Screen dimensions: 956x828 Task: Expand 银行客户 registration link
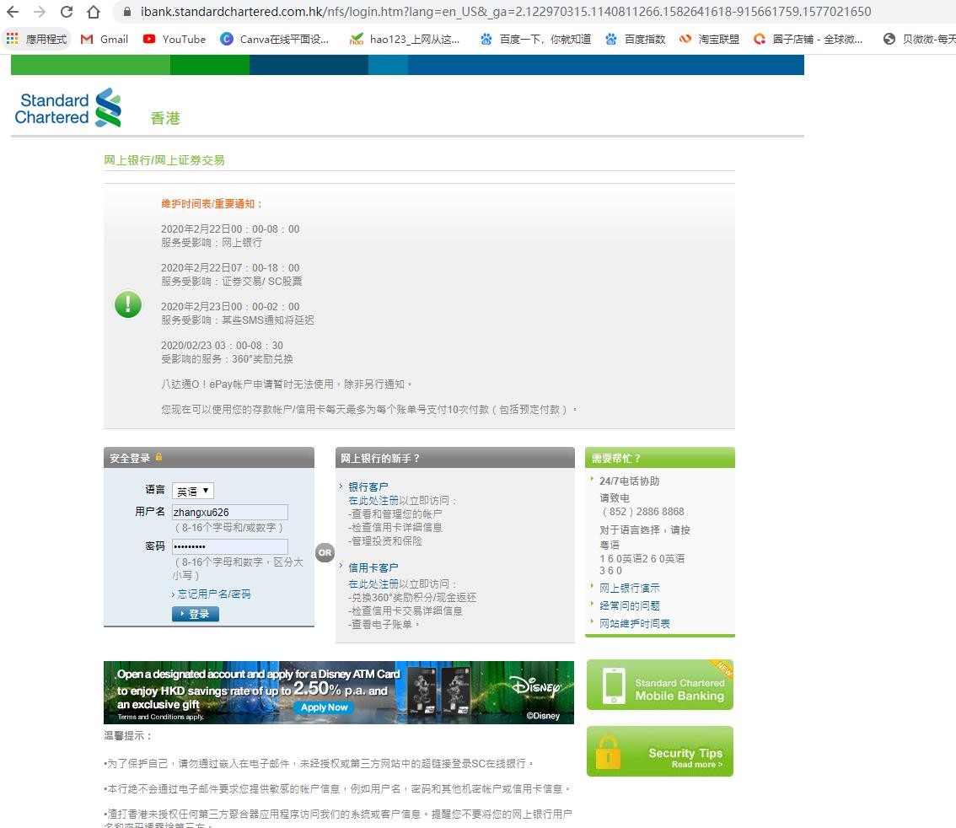pyautogui.click(x=368, y=487)
